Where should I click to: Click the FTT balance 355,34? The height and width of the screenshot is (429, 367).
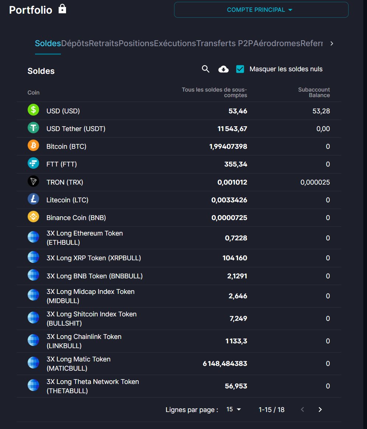(x=236, y=164)
